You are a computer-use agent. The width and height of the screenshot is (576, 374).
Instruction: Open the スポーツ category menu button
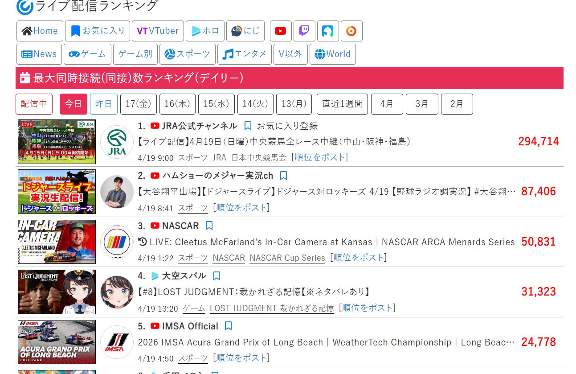188,54
